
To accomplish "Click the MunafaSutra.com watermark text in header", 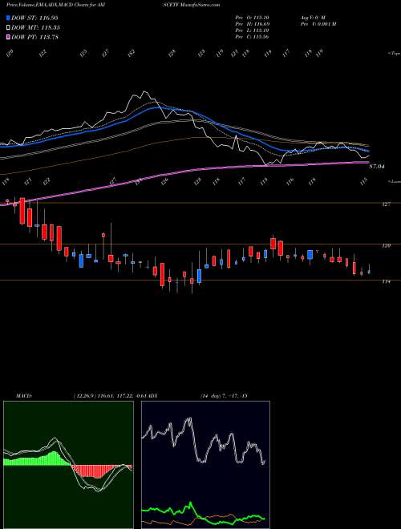I will click(200, 5).
